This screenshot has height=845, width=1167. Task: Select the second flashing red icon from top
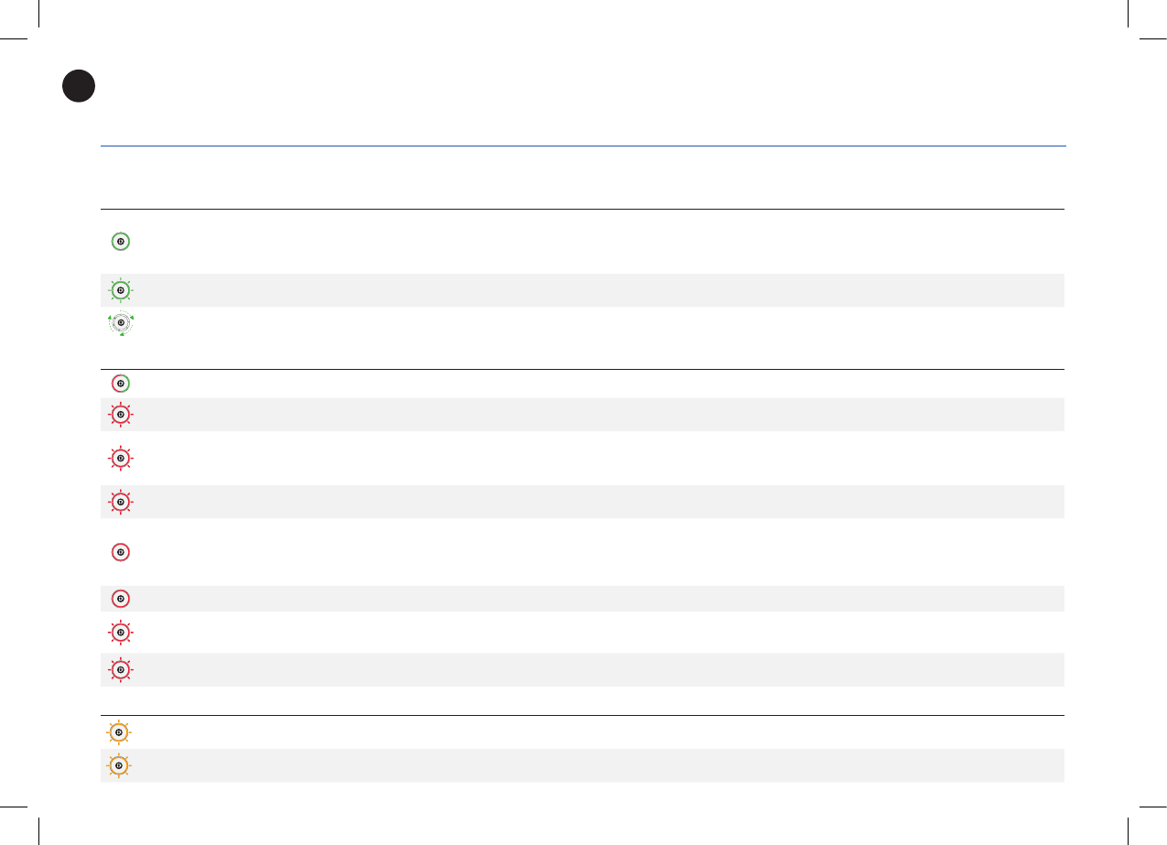[120, 458]
